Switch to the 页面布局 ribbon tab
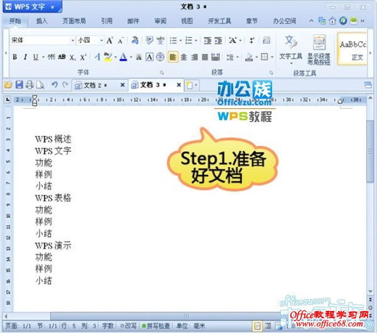377x333 pixels. click(74, 21)
